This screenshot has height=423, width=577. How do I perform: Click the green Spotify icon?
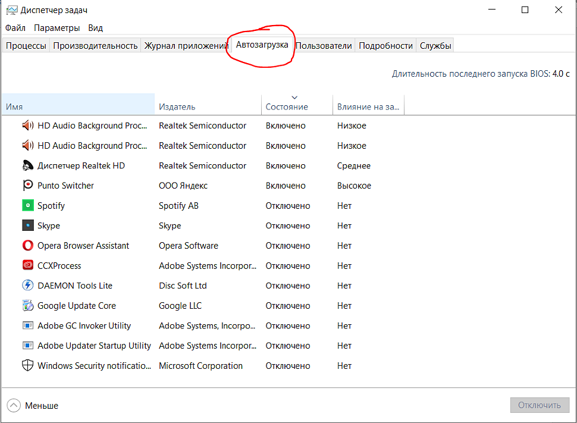point(27,205)
